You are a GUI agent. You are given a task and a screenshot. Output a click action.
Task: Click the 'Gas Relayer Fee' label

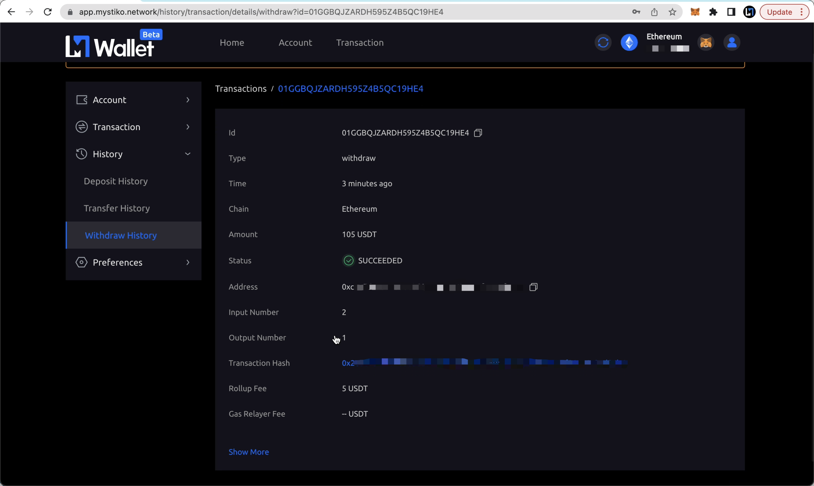click(x=257, y=414)
